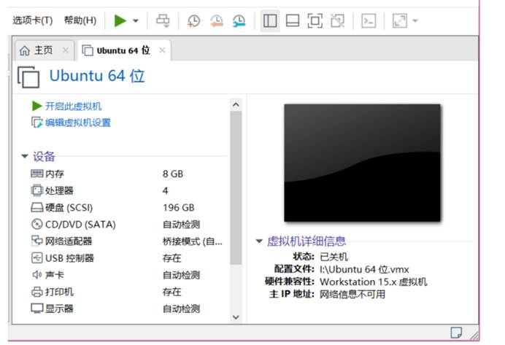Select the 内存 device row icon
This screenshot has height=345, width=505.
click(36, 174)
